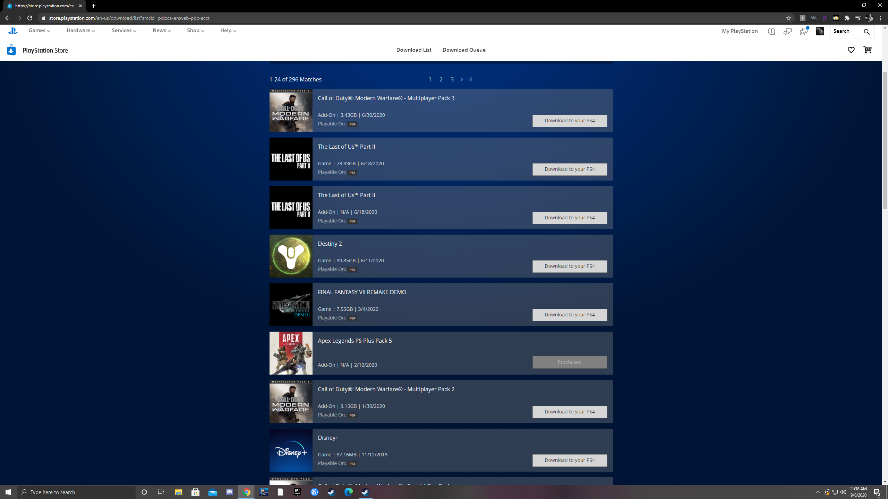Open My PlayStation link
Viewport: 888px width, 499px height.
point(740,31)
